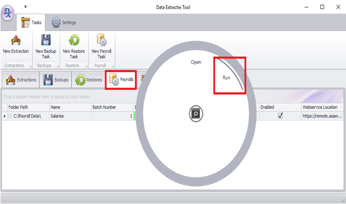Select the Extractions tab

click(x=21, y=80)
